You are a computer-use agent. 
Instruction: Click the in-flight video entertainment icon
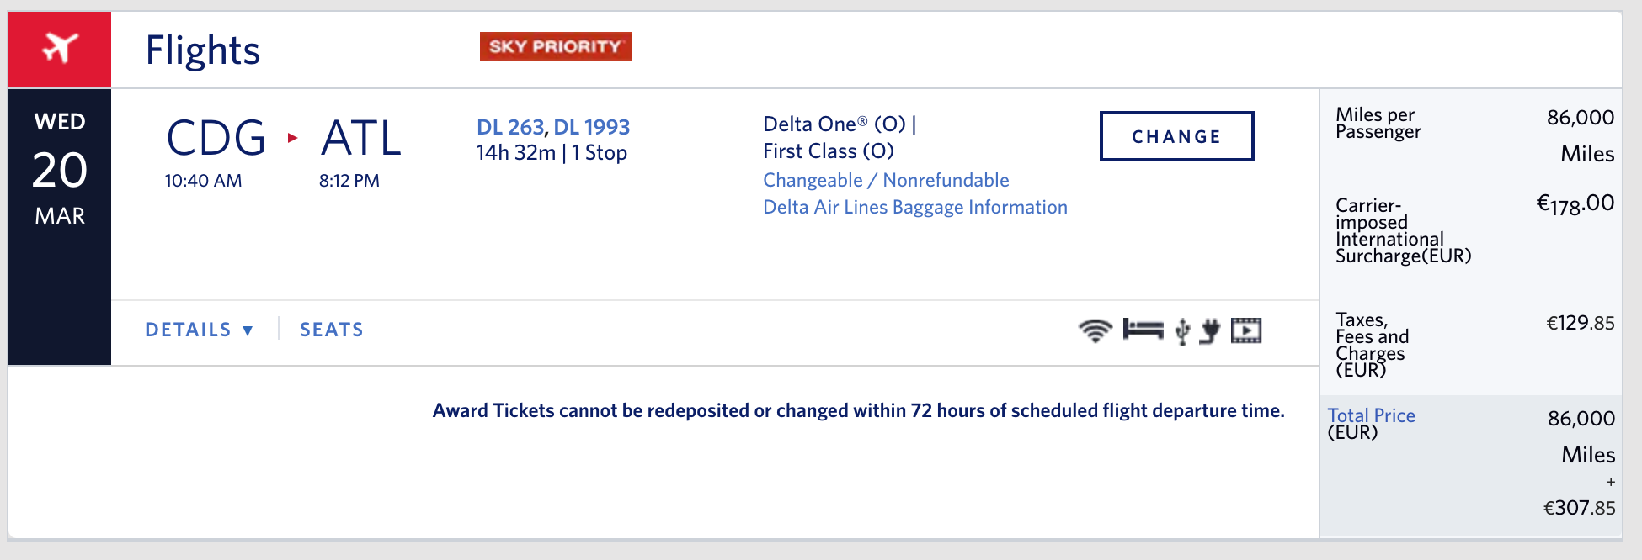click(x=1246, y=330)
